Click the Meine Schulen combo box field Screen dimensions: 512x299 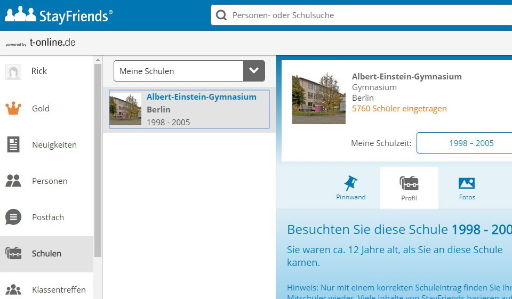pyautogui.click(x=178, y=71)
